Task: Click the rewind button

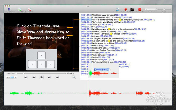Action: [34, 77]
